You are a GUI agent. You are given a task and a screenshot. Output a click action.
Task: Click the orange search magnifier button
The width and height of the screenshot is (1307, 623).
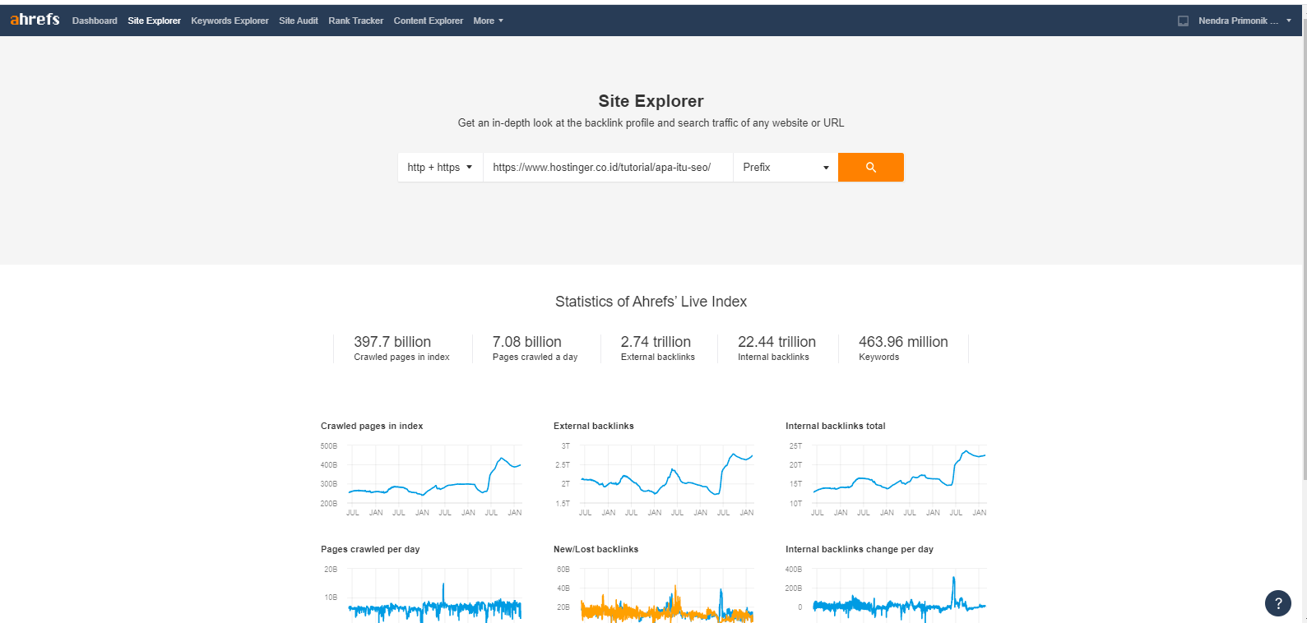coord(870,167)
